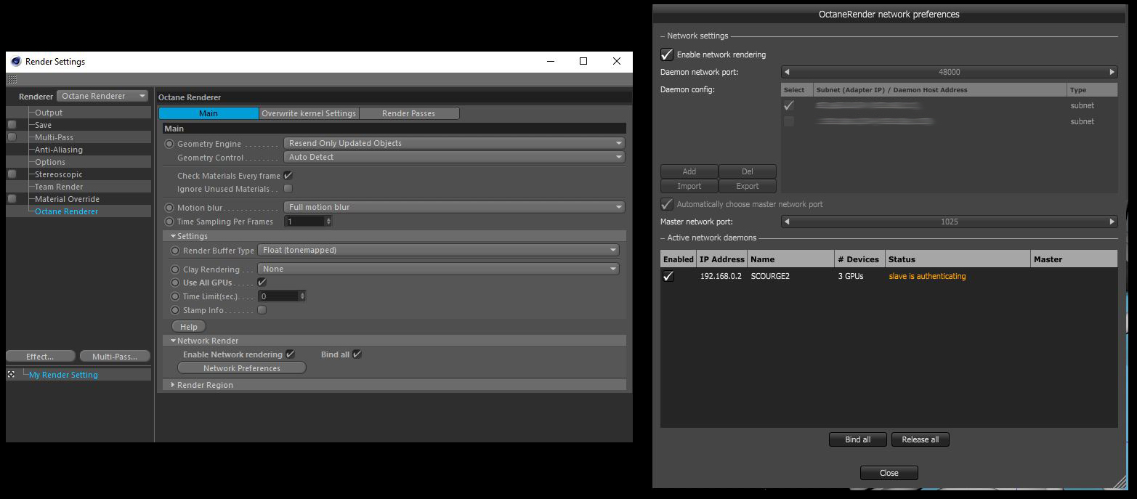The image size is (1137, 499).
Task: Open the Renderer dropdown
Action: coord(102,96)
